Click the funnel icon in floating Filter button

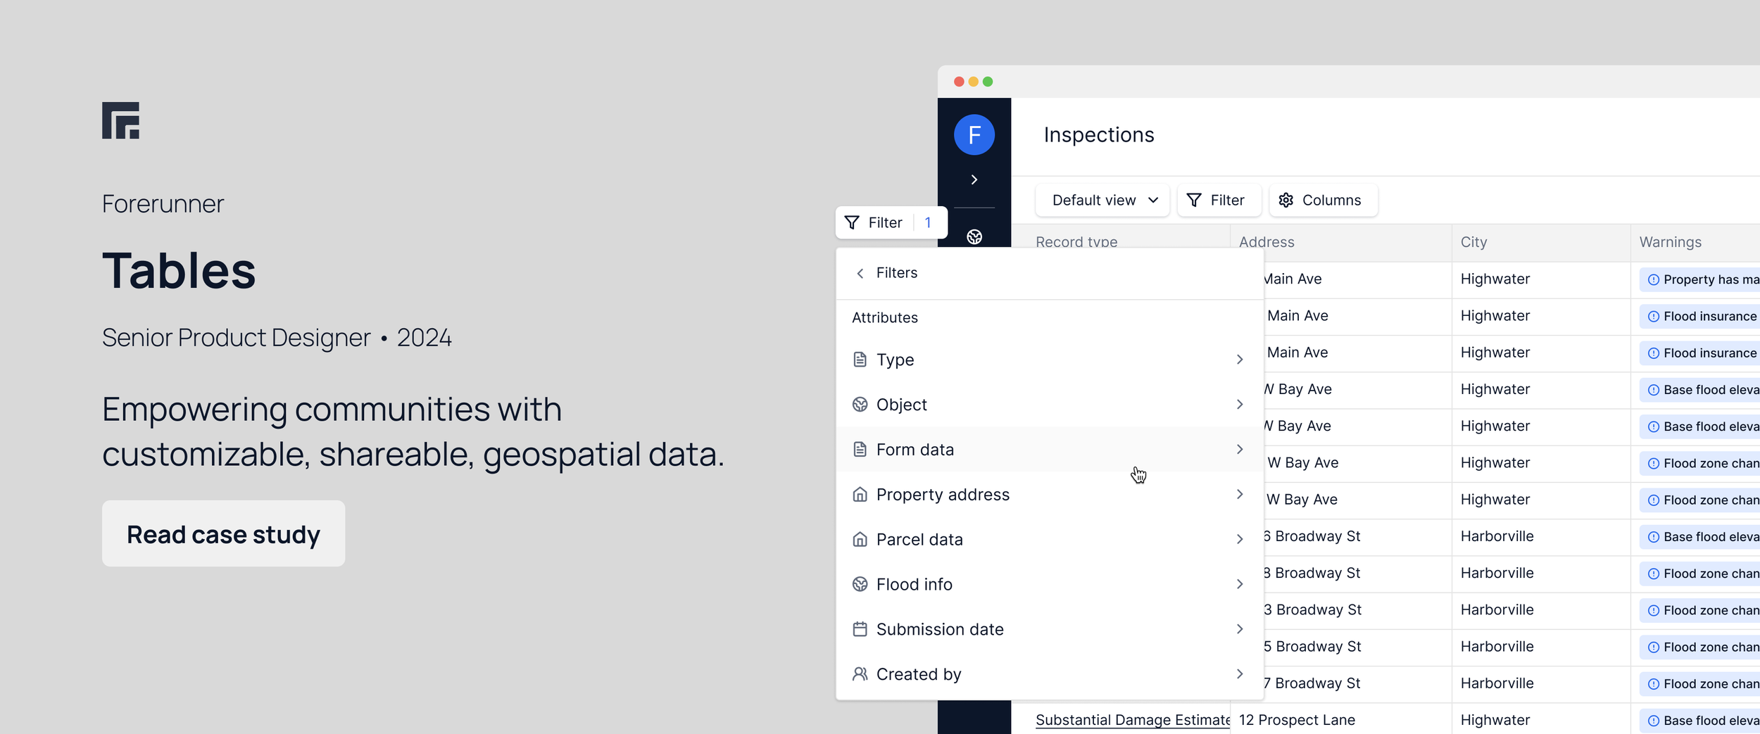[x=852, y=223]
